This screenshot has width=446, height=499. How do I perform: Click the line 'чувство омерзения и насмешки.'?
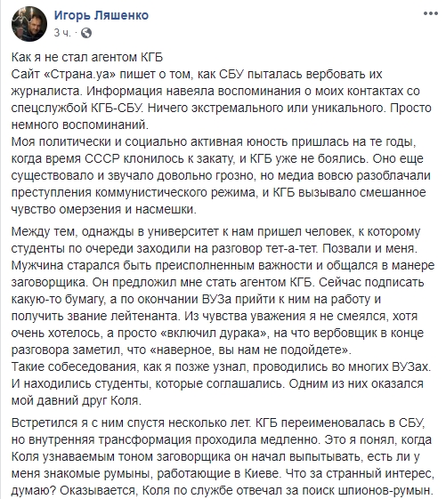pos(104,209)
